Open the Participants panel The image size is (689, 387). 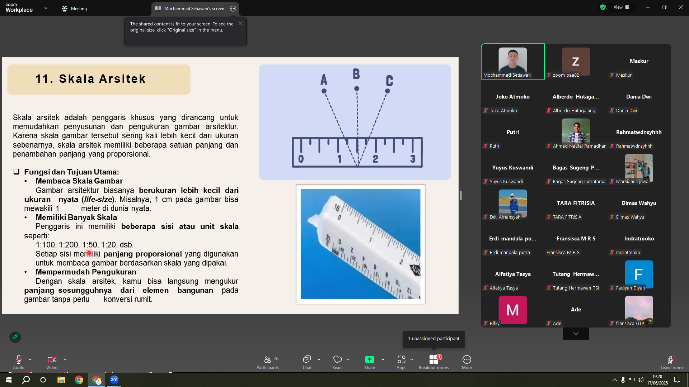tap(268, 362)
